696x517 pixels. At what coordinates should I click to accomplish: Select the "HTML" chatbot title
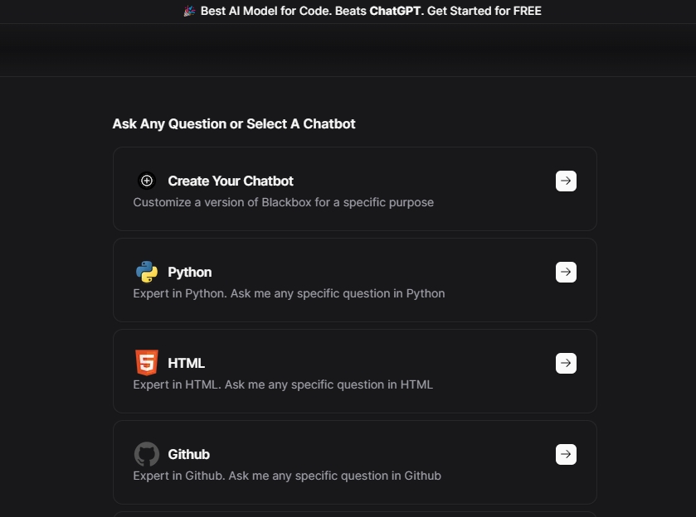(187, 363)
